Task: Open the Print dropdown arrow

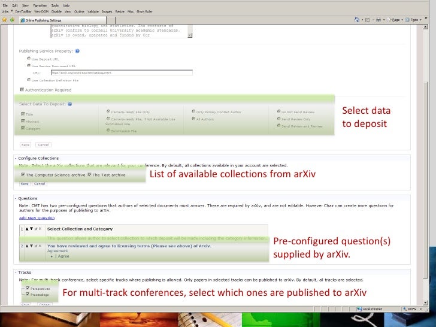Action: click(x=384, y=20)
